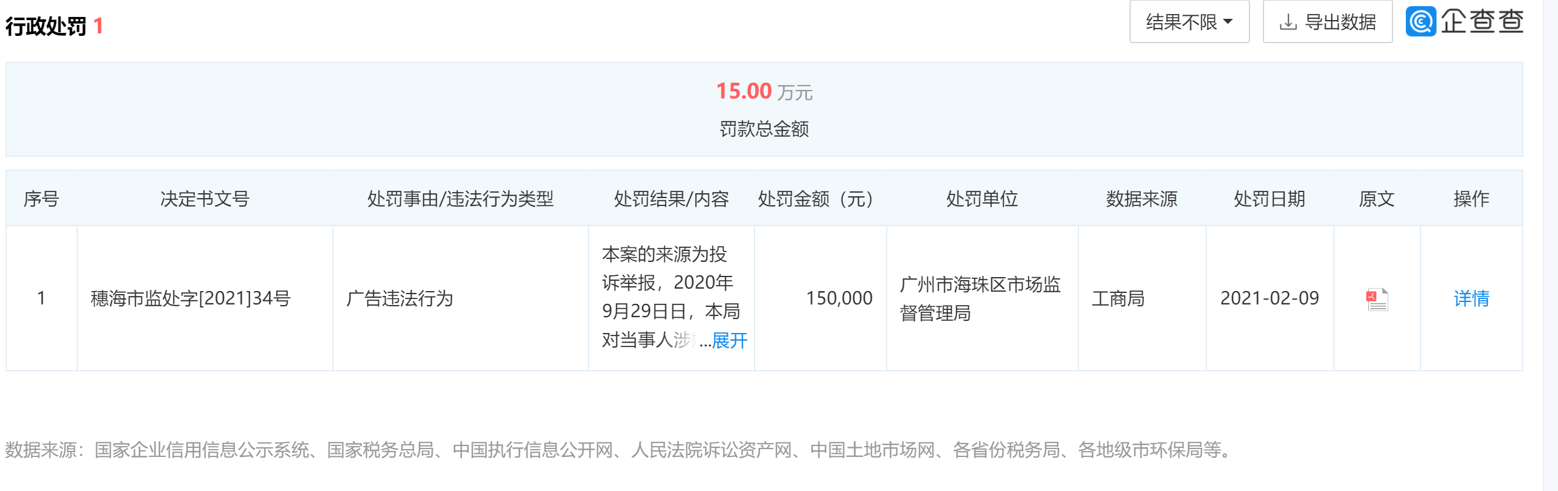Image resolution: width=1558 pixels, height=491 pixels.
Task: Click the 行政处罚 section heading
Action: pos(46,26)
